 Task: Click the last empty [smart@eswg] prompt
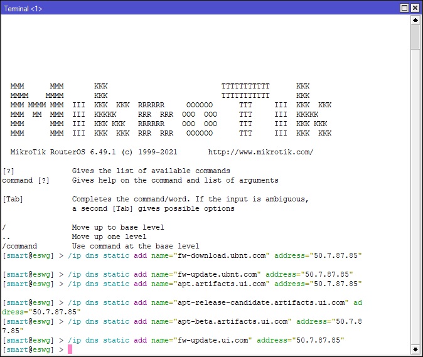pyautogui.click(x=33, y=349)
